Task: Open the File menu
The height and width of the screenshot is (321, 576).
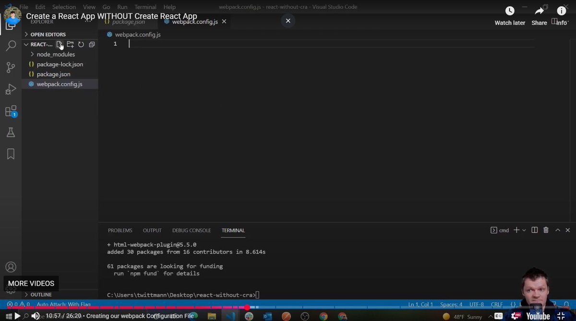Action: [x=24, y=7]
